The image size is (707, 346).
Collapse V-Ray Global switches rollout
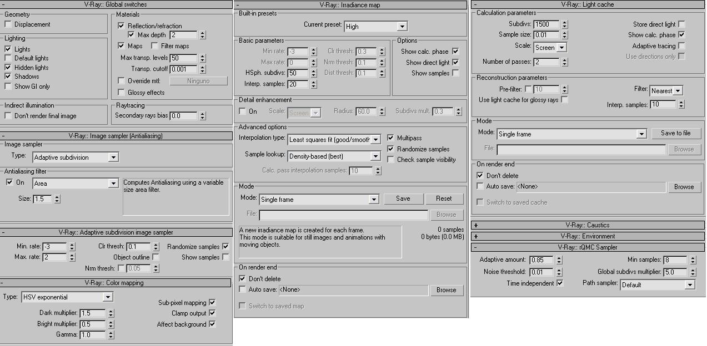tap(116, 4)
